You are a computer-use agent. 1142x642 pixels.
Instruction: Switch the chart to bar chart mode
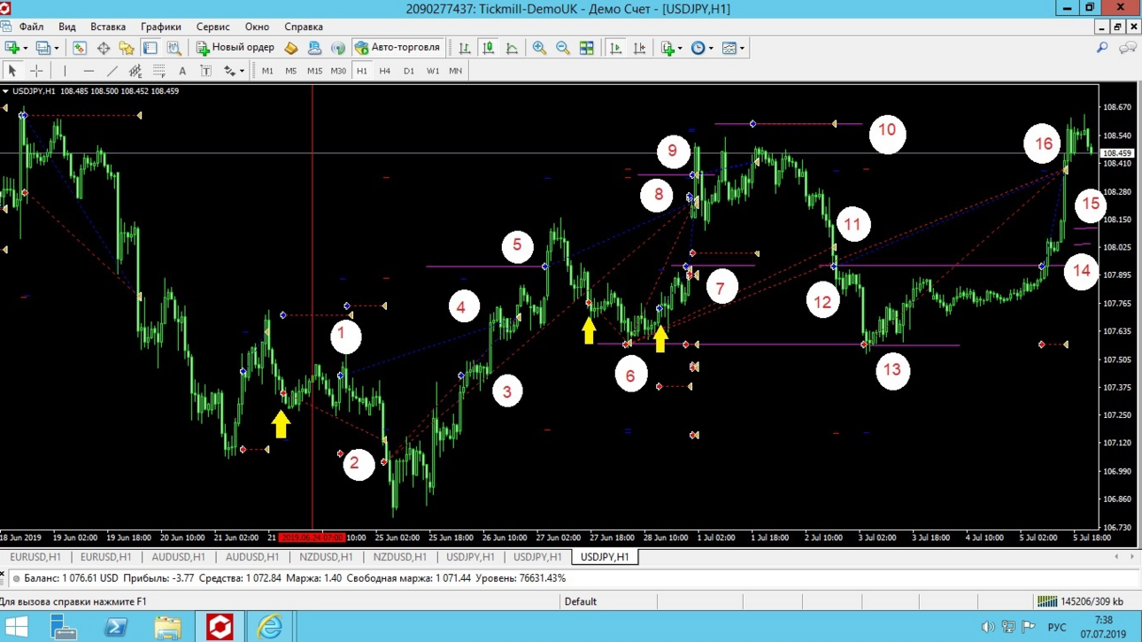(465, 48)
